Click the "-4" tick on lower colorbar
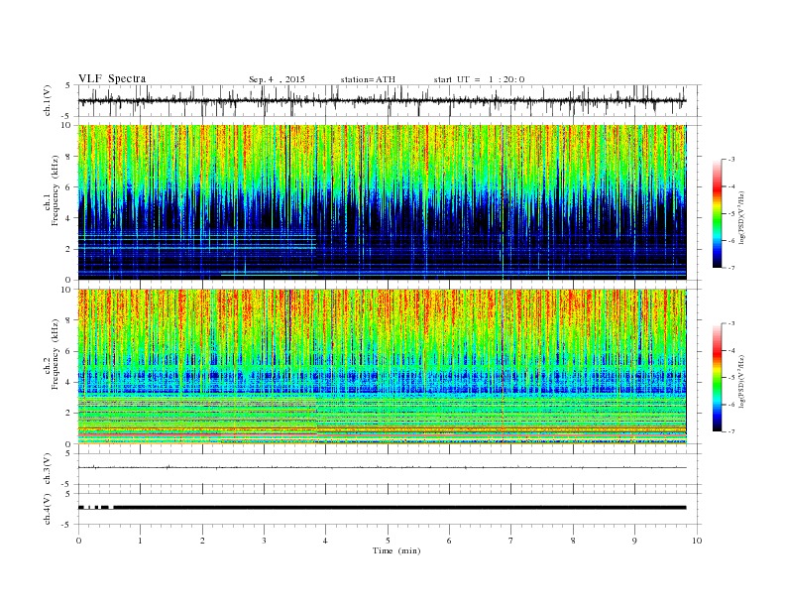785x607 pixels. click(x=731, y=350)
